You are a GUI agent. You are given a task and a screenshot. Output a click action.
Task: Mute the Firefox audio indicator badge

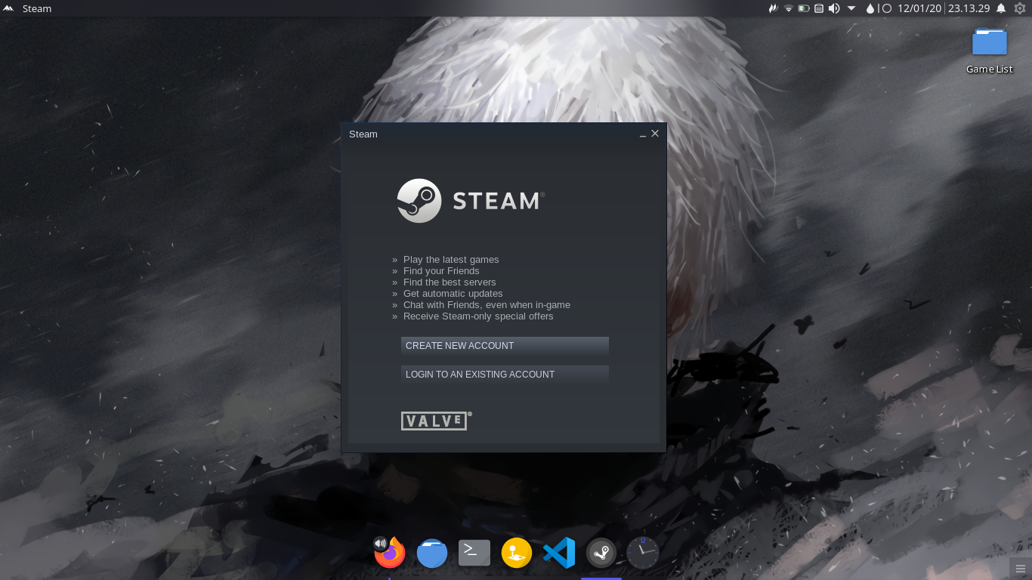point(380,543)
